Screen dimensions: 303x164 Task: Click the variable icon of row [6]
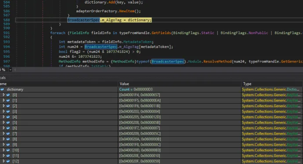click(x=8, y=128)
